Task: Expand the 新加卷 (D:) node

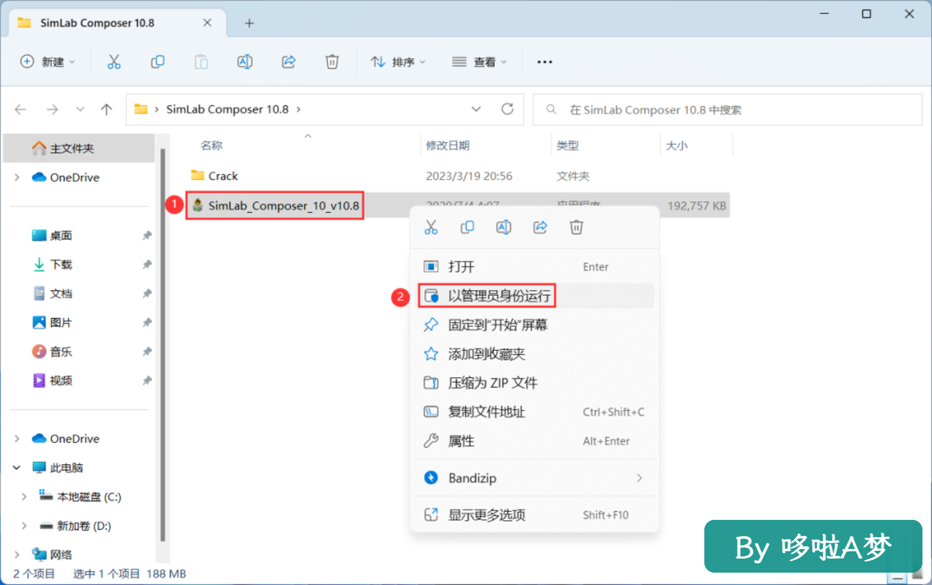Action: pyautogui.click(x=24, y=526)
